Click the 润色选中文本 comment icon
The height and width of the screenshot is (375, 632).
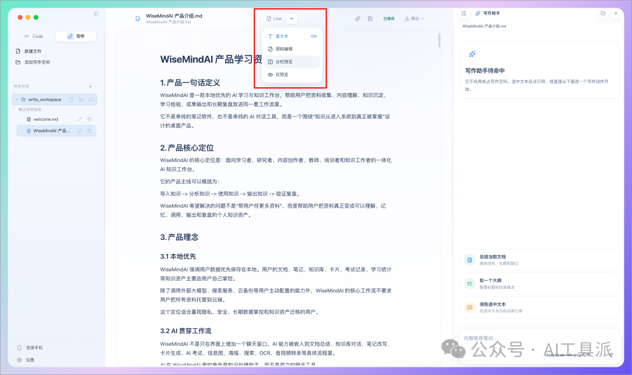point(469,307)
